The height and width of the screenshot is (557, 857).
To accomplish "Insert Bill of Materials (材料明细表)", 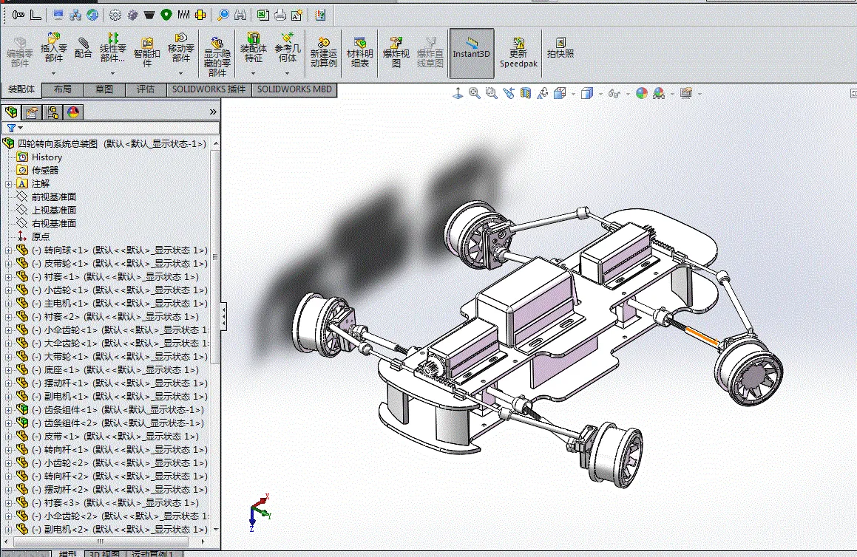I will [x=359, y=51].
